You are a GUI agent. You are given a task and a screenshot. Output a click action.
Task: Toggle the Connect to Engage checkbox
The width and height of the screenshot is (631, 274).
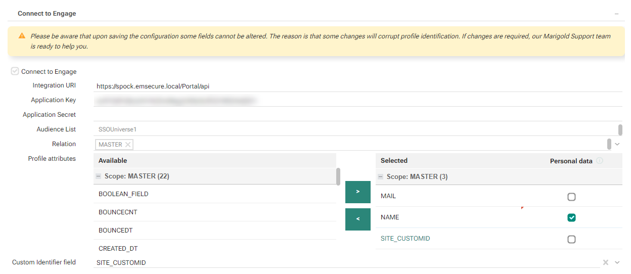[15, 72]
